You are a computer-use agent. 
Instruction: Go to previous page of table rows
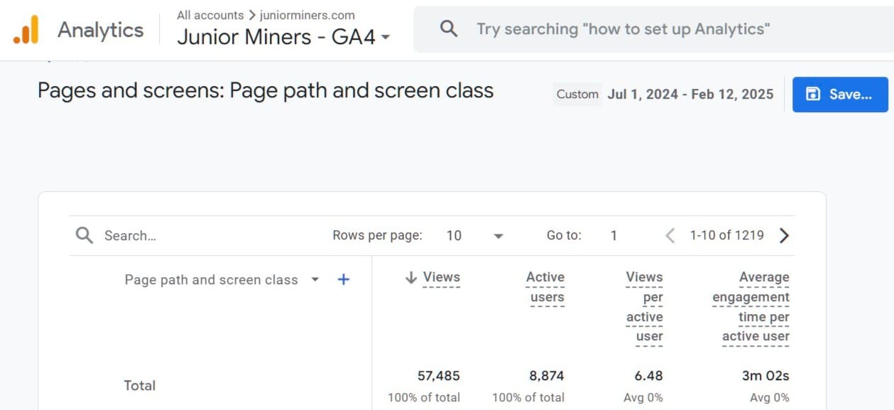pos(670,236)
